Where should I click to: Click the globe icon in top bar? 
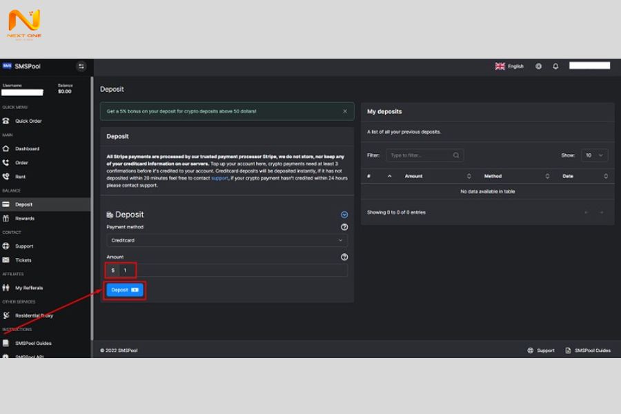tap(538, 66)
